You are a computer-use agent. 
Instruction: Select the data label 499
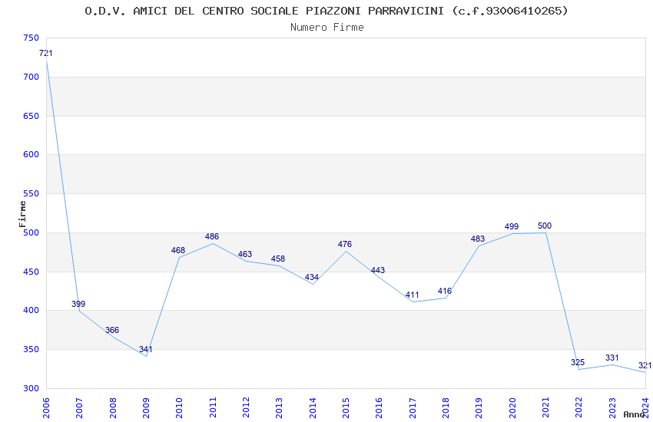[512, 226]
